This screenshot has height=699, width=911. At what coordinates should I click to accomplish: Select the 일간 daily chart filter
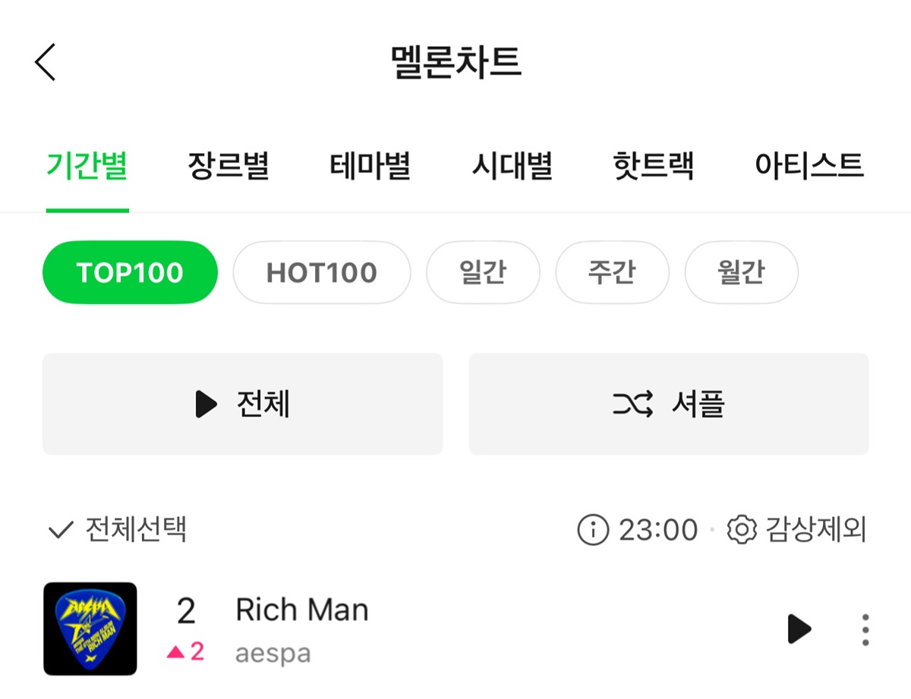(483, 272)
